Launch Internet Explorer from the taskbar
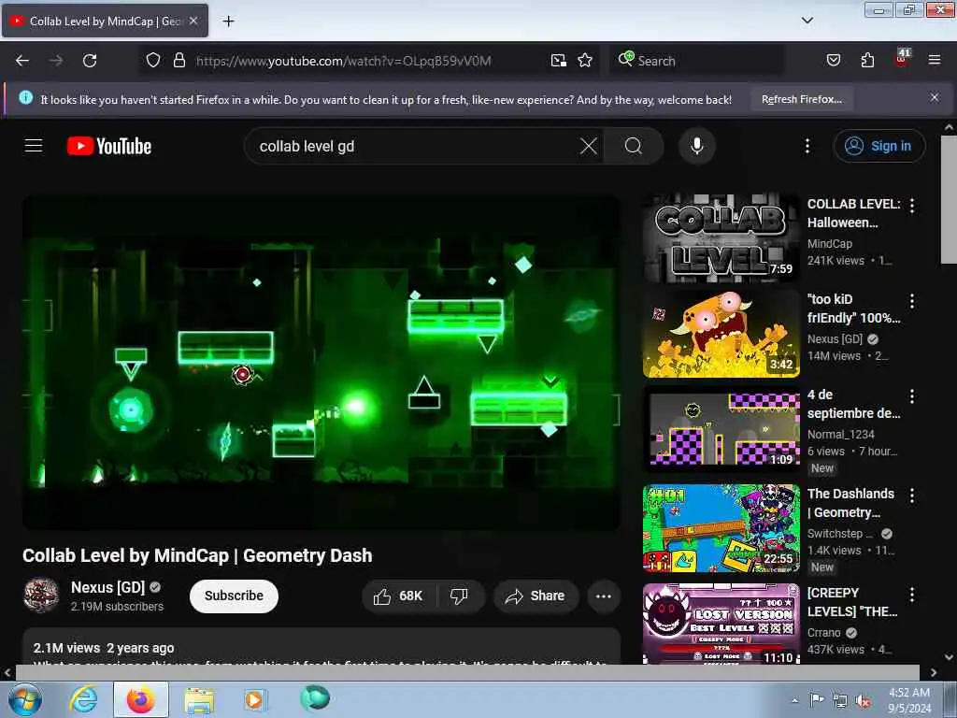This screenshot has width=957, height=718. pos(83,699)
